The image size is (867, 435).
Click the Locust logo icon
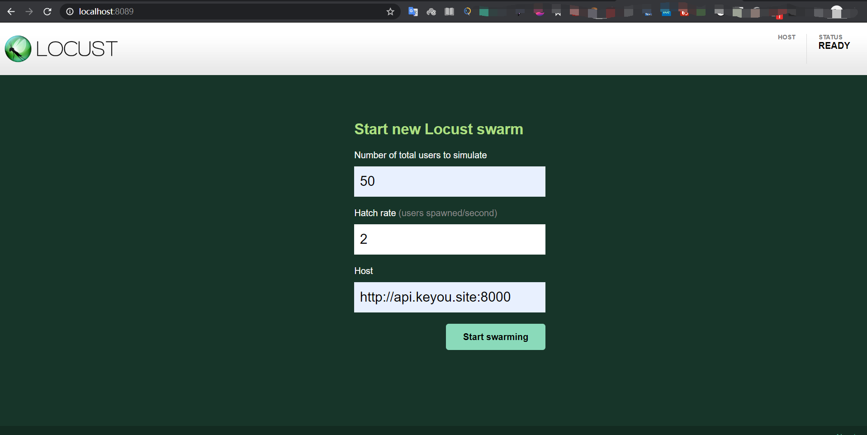click(x=18, y=49)
